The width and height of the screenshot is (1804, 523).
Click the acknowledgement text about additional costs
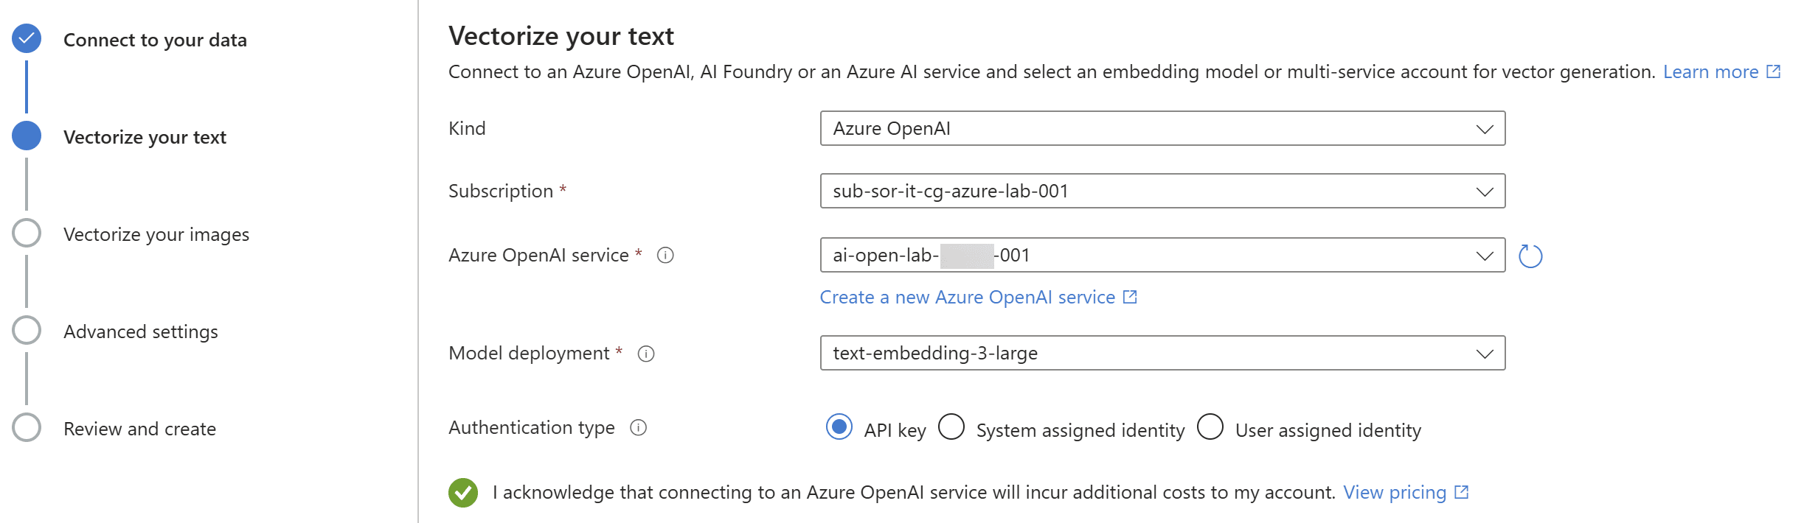point(915,492)
